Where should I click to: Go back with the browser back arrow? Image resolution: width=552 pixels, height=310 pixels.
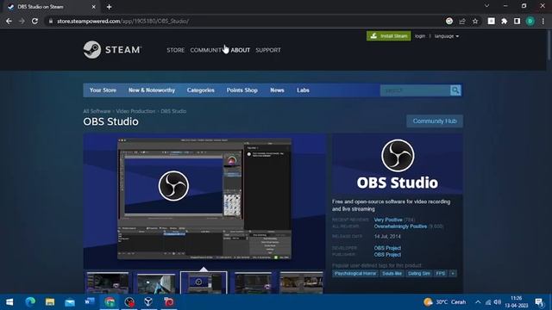pyautogui.click(x=9, y=21)
